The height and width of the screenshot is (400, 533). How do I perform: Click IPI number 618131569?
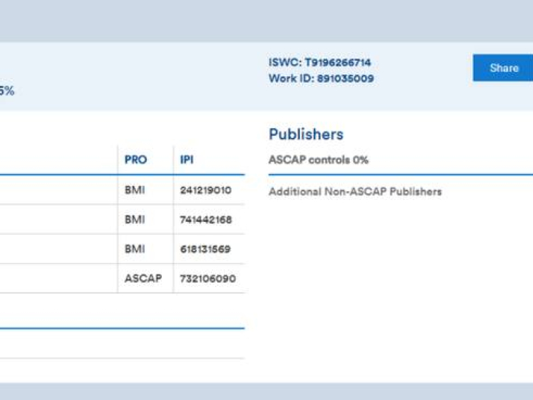coord(205,249)
